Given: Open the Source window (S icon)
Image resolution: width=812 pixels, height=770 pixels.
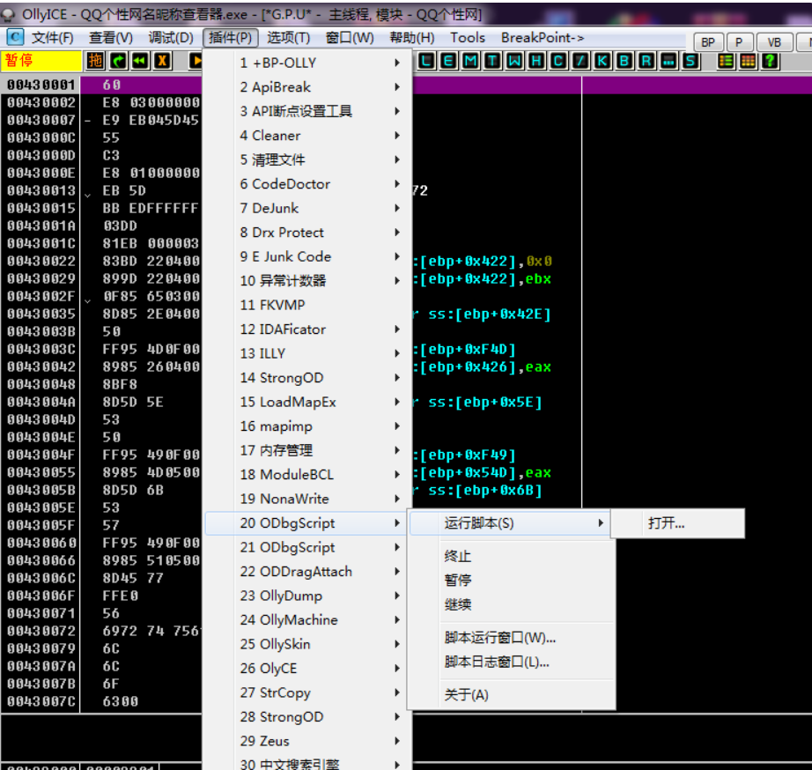Looking at the screenshot, I should point(690,61).
